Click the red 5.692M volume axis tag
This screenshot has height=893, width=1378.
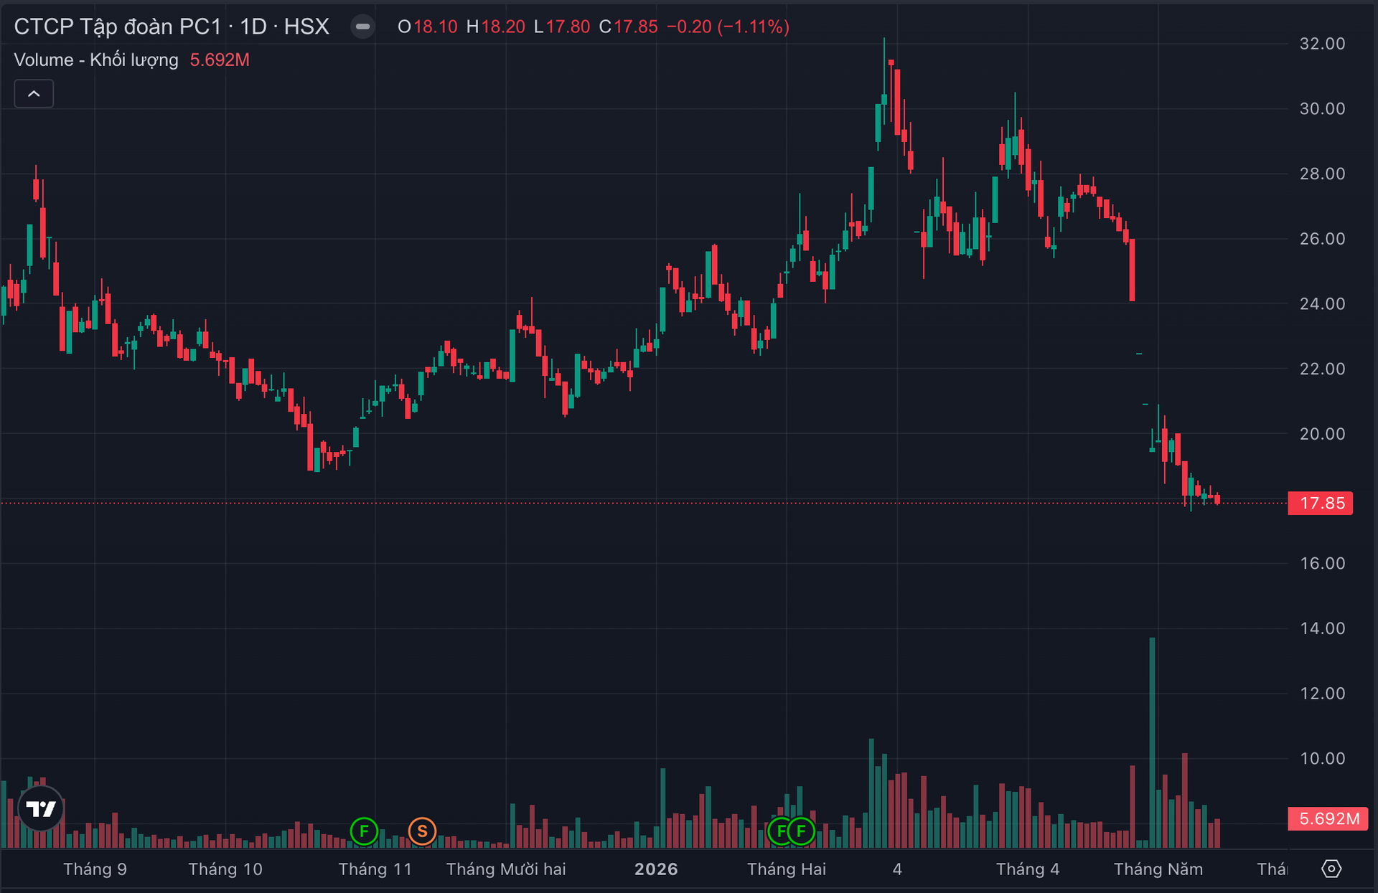point(1328,818)
